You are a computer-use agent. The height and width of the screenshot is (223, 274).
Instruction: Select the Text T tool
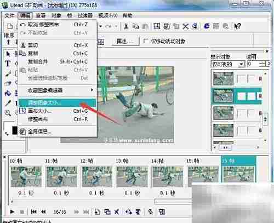tap(8, 64)
